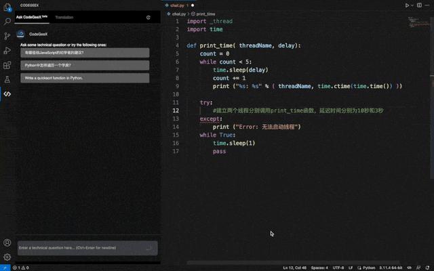Image resolution: width=434 pixels, height=271 pixels.
Task: Open the Manage gear icon
Action: tap(7, 257)
